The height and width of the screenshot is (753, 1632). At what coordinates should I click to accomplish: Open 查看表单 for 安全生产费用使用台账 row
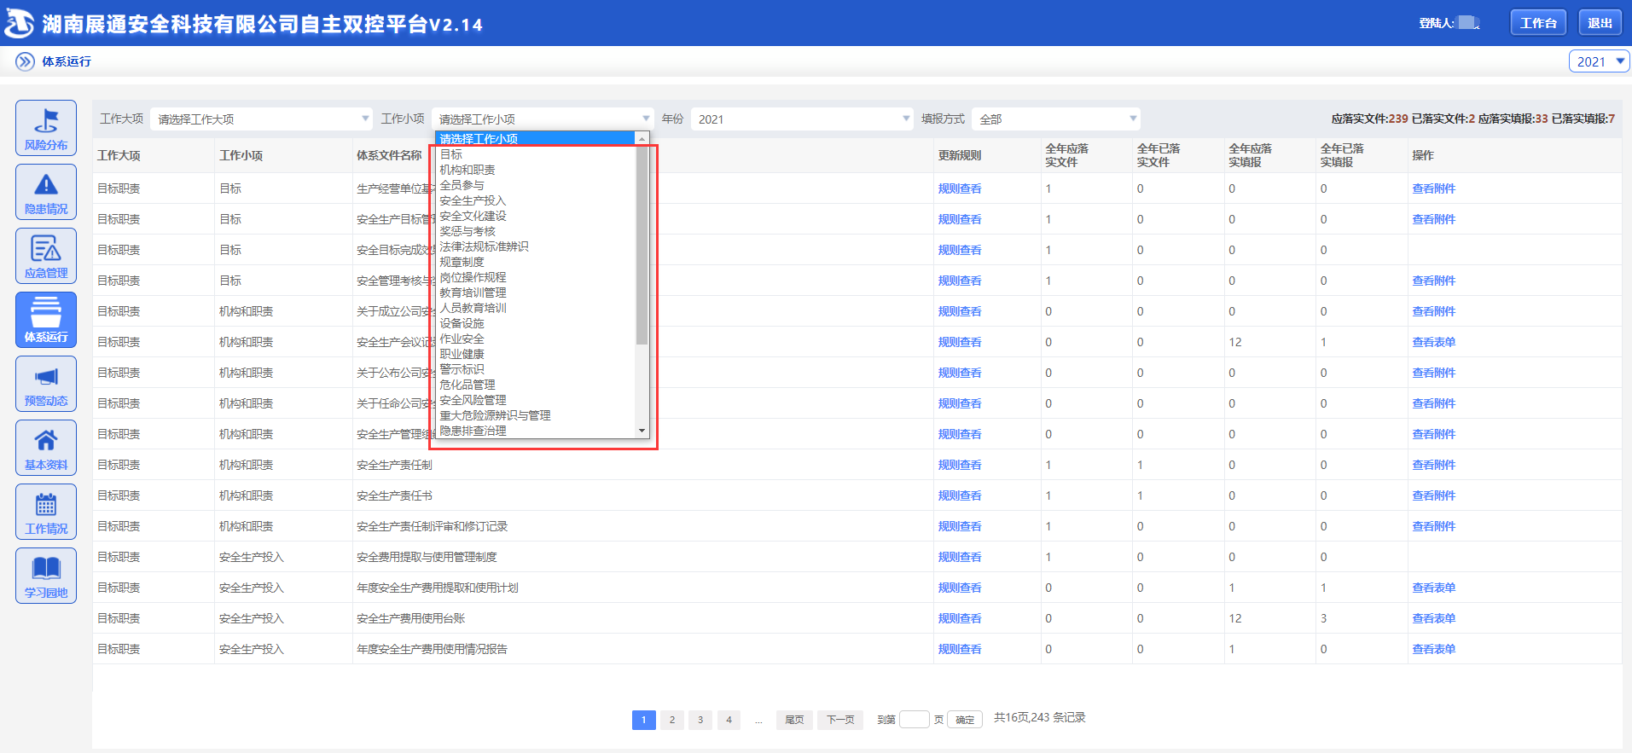coord(1434,618)
